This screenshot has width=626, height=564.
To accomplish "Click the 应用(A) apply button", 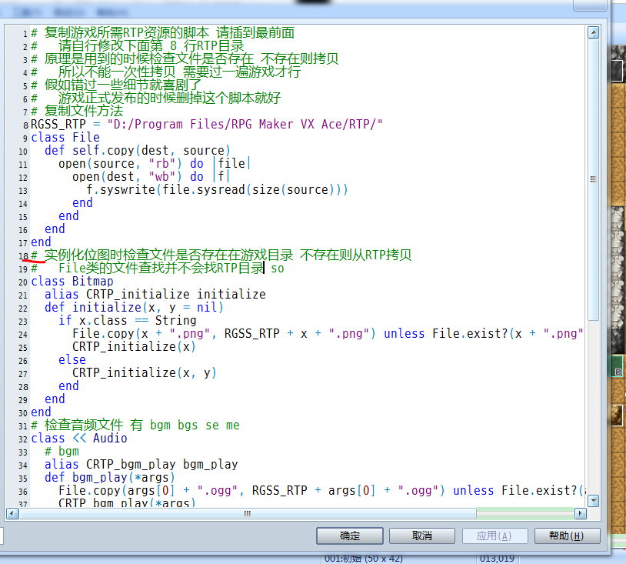I will pos(494,536).
